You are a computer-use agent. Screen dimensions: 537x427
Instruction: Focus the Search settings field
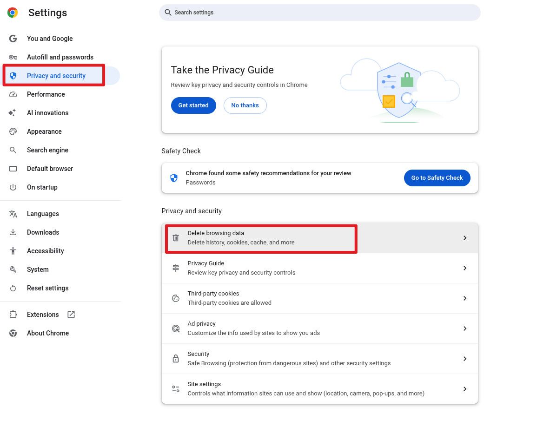click(x=320, y=13)
